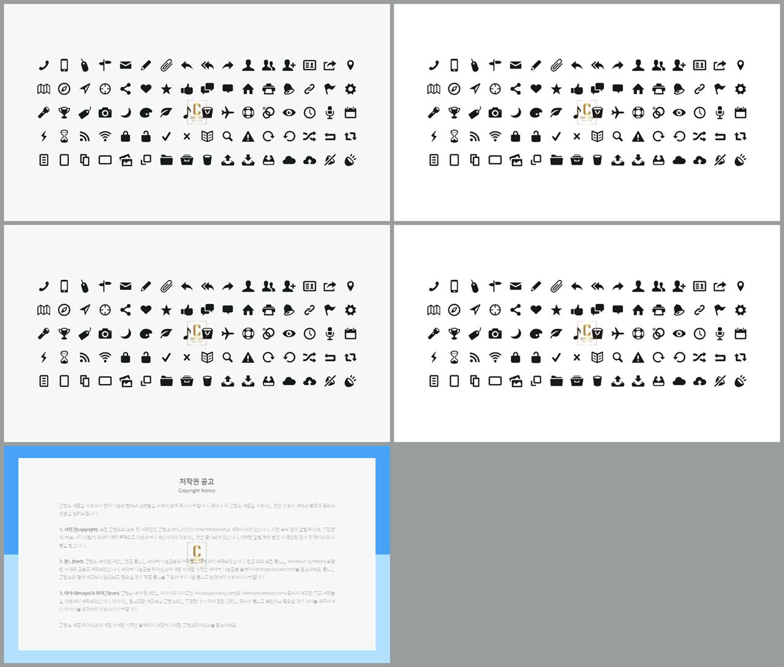Click the shuffle arrows icon in the top-right slide
Viewport: 784px width, 667px height.
pos(699,136)
